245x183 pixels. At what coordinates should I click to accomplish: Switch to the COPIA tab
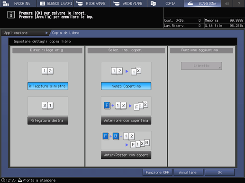point(165,3)
